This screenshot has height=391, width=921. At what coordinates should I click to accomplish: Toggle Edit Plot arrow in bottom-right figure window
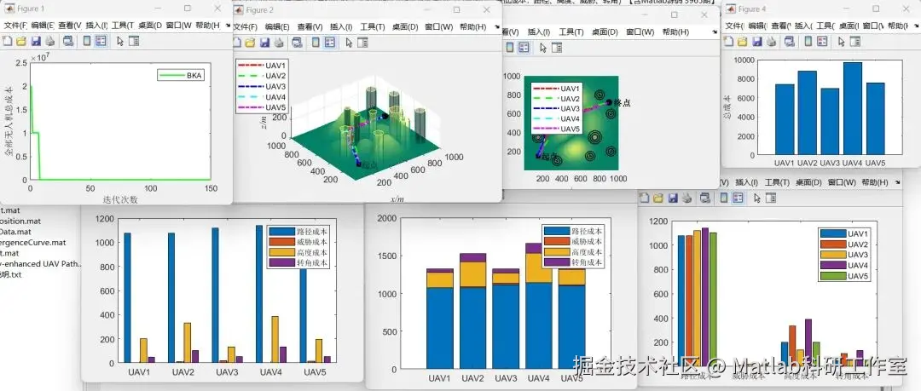pos(758,198)
